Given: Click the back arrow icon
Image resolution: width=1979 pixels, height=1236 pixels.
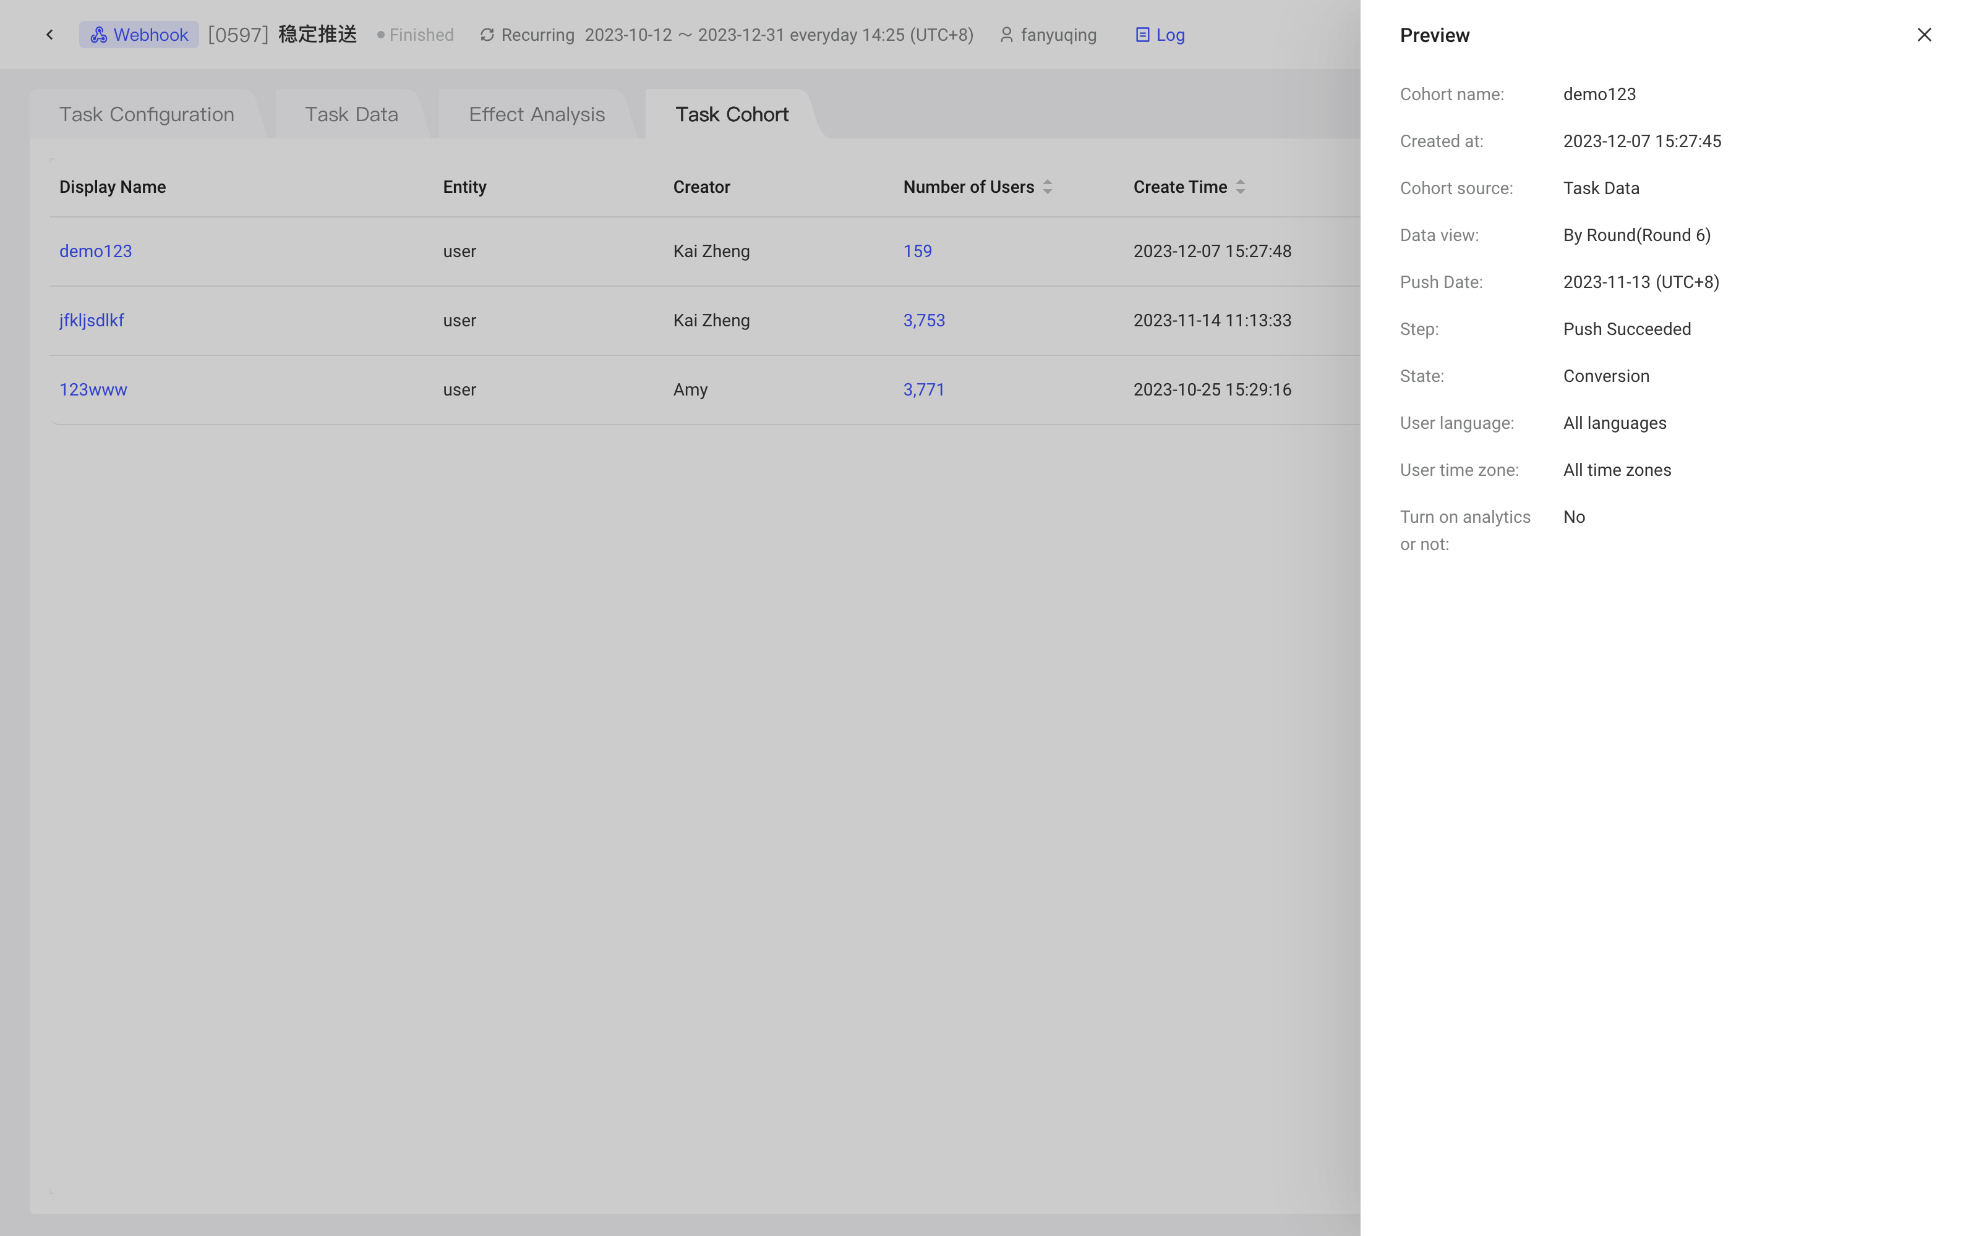Looking at the screenshot, I should point(50,35).
